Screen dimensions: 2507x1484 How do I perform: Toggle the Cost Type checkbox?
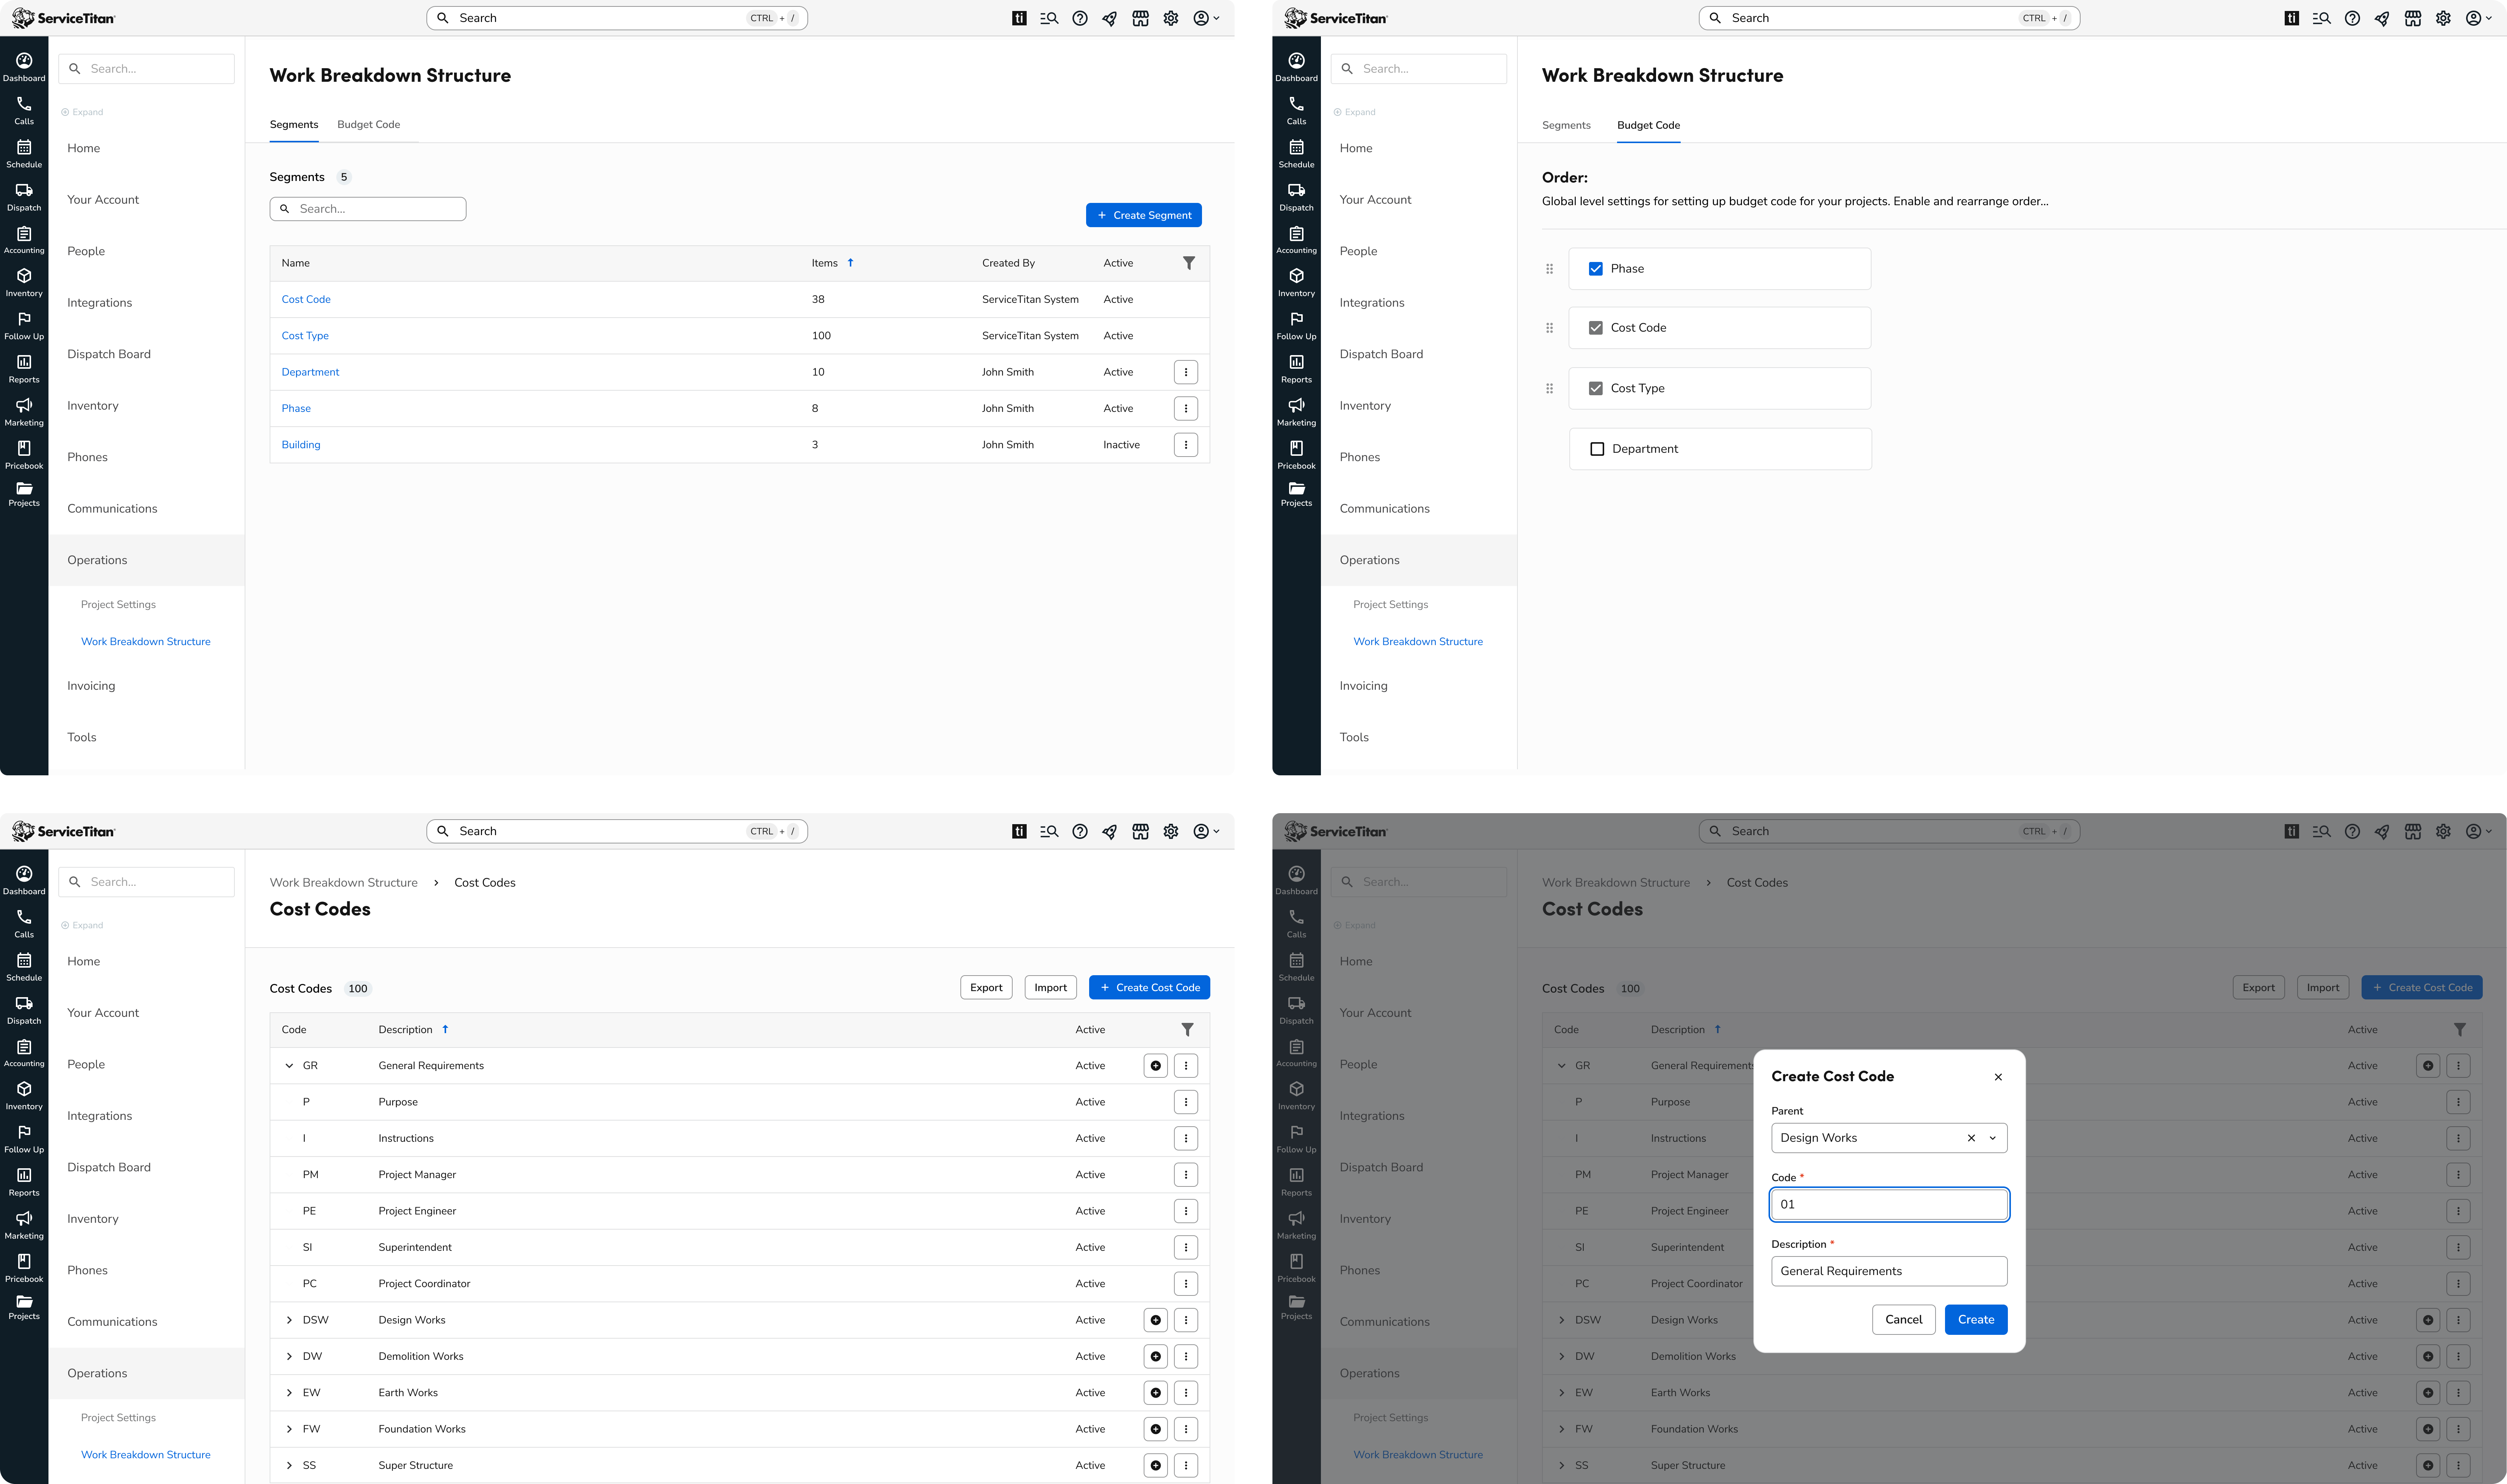coord(1595,388)
